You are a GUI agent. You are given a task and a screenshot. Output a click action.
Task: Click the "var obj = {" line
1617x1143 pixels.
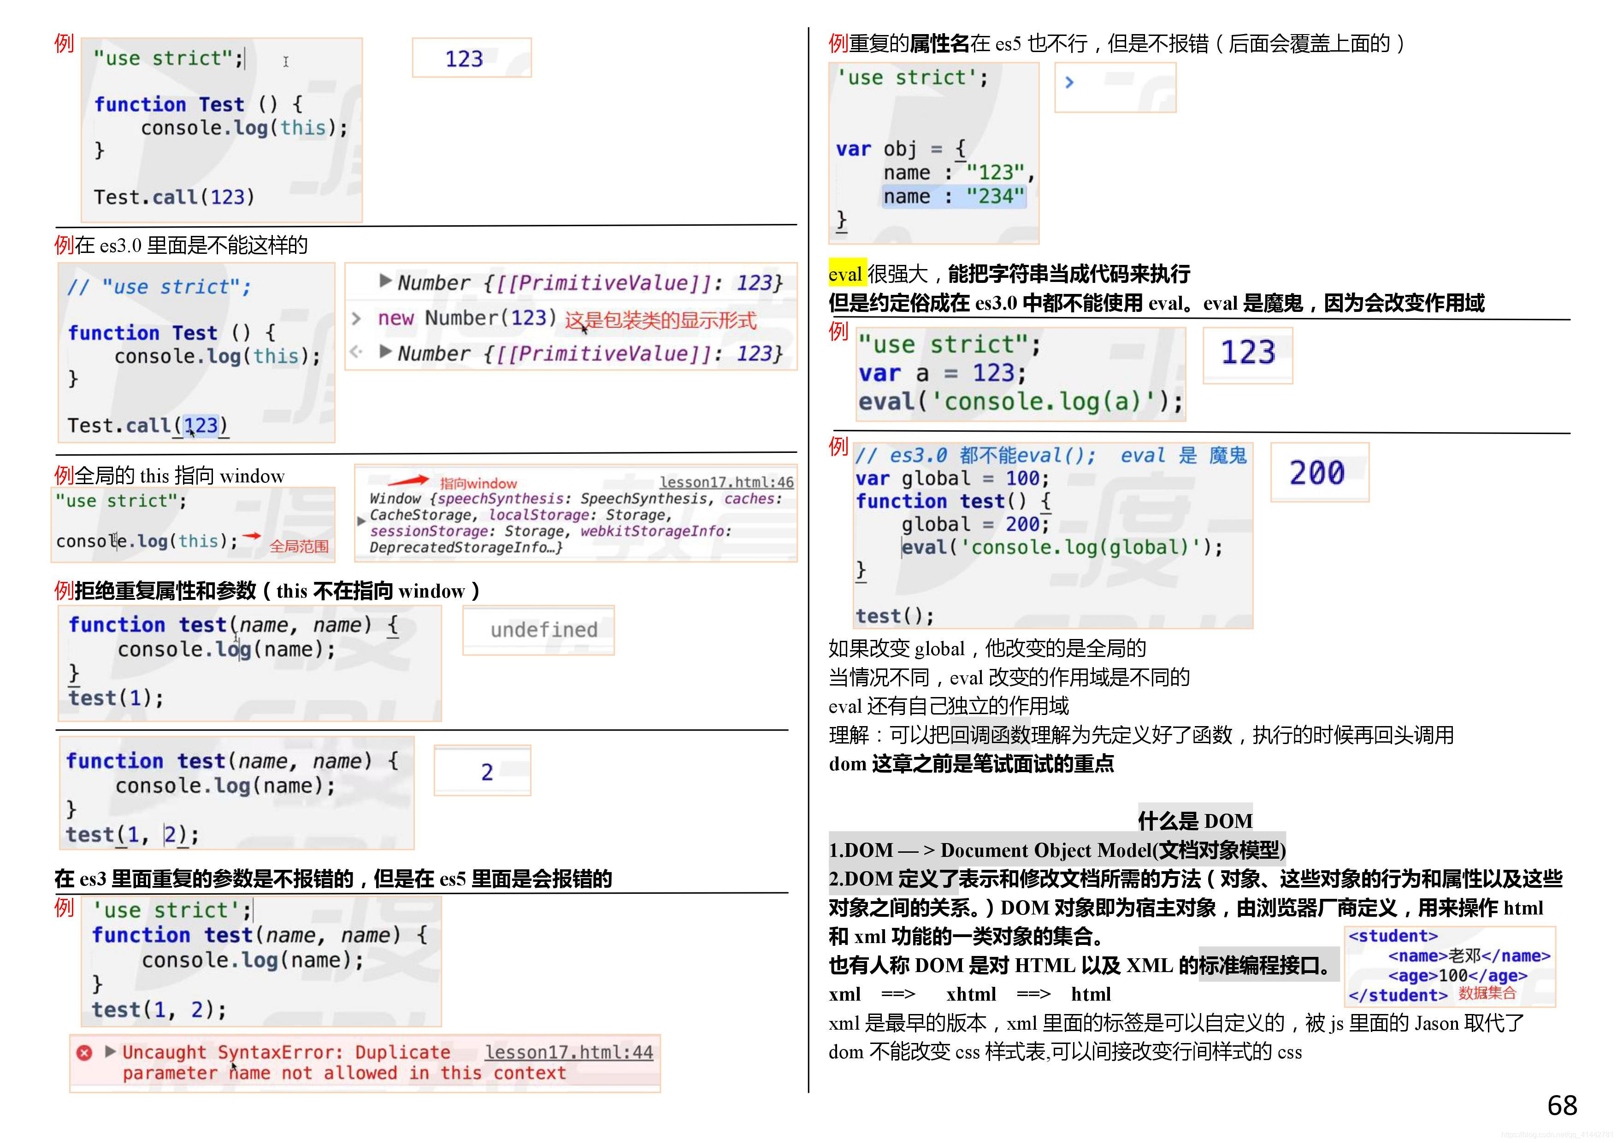click(901, 149)
